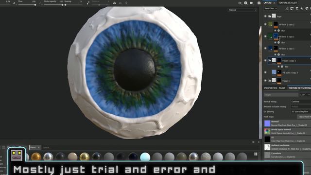This screenshot has height=175, width=311.
Task: Open the Material viewport mode dropdown
Action: click(242, 10)
